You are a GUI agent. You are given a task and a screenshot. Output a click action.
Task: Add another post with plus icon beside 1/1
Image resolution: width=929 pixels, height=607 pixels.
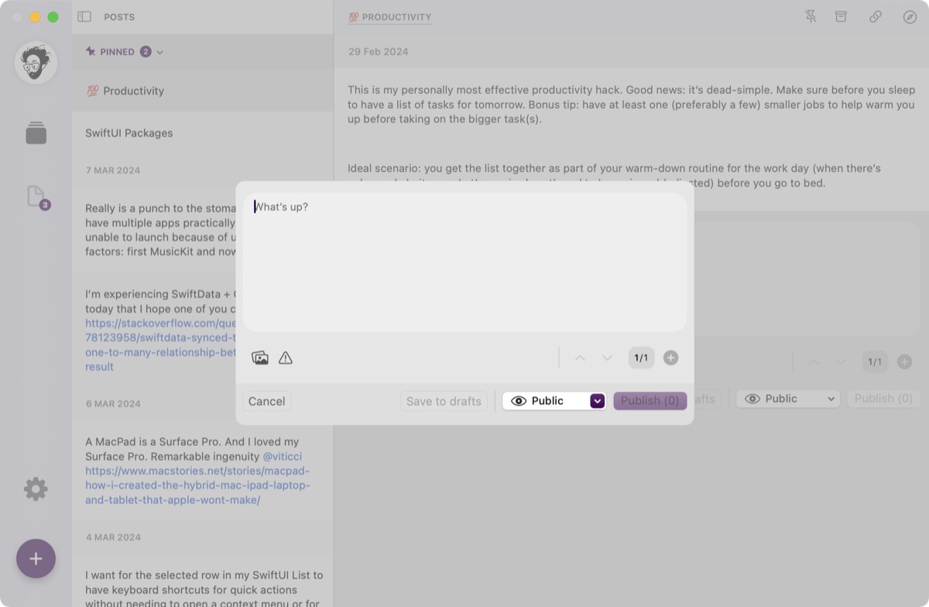click(x=671, y=358)
